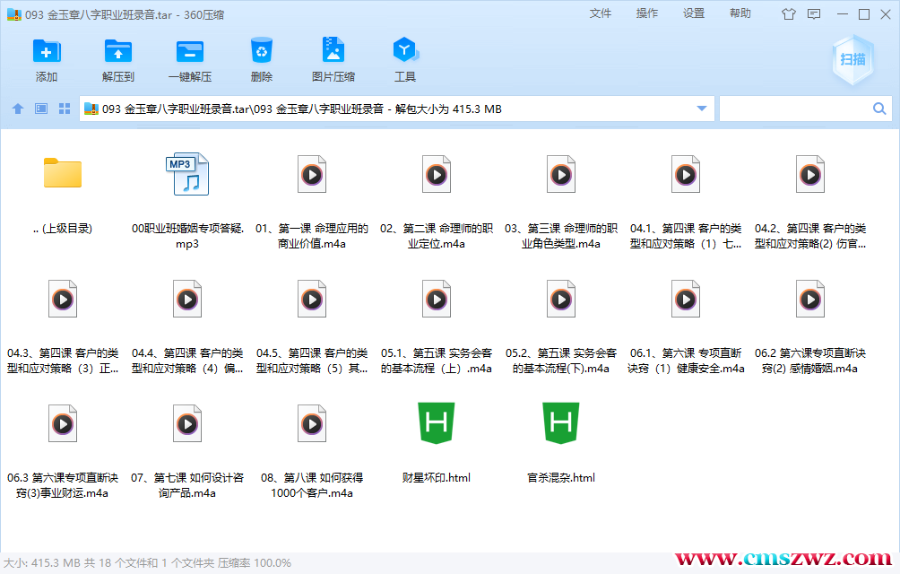Image resolution: width=900 pixels, height=574 pixels.
Task: Open the 00职业班婚姻专项答疑.mp3 file
Action: [x=187, y=175]
